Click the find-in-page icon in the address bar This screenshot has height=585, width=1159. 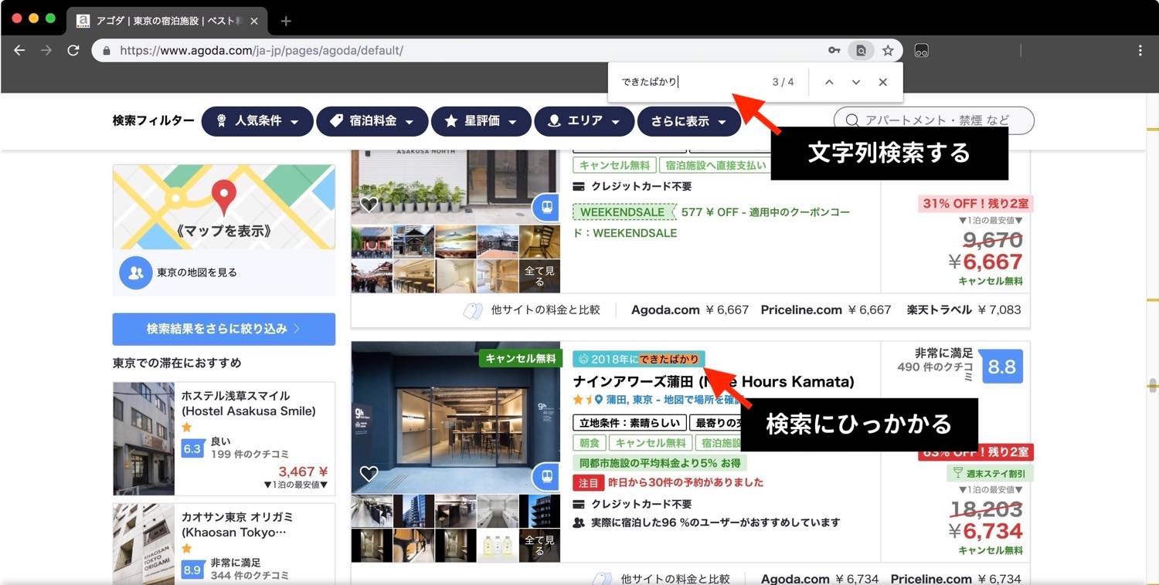861,49
